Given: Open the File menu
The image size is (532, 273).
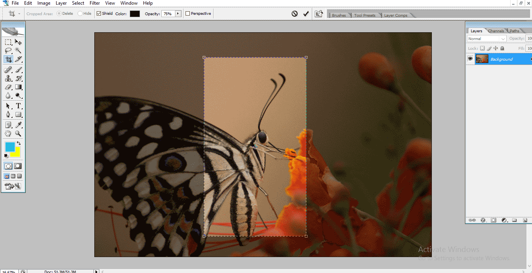Looking at the screenshot, I should (15, 3).
